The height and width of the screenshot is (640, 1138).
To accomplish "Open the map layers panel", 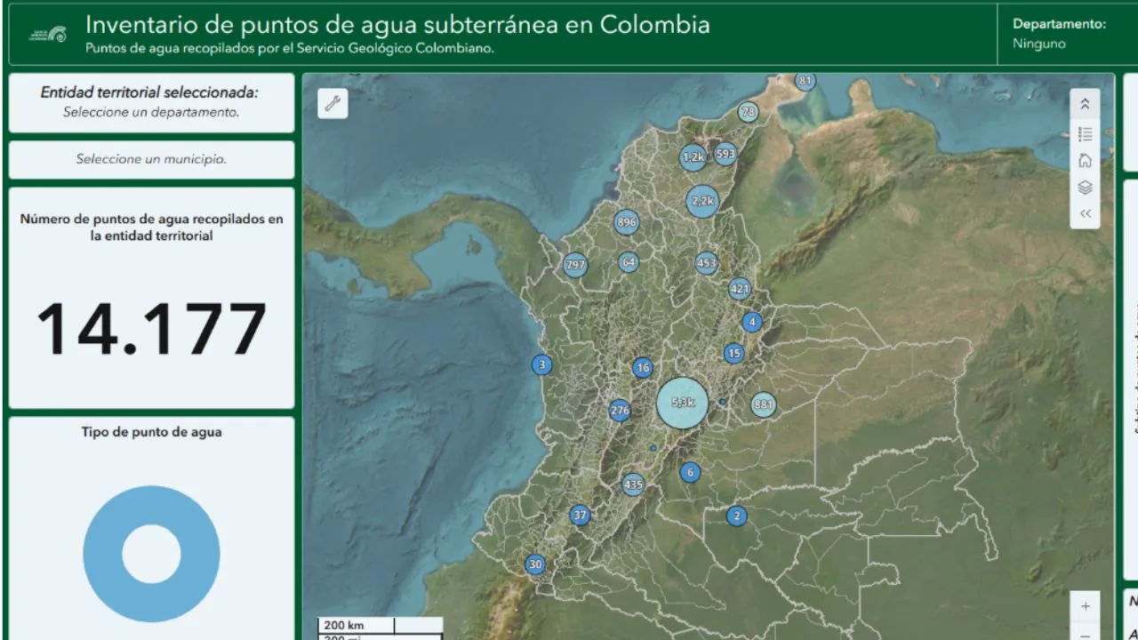I will coord(1085,188).
